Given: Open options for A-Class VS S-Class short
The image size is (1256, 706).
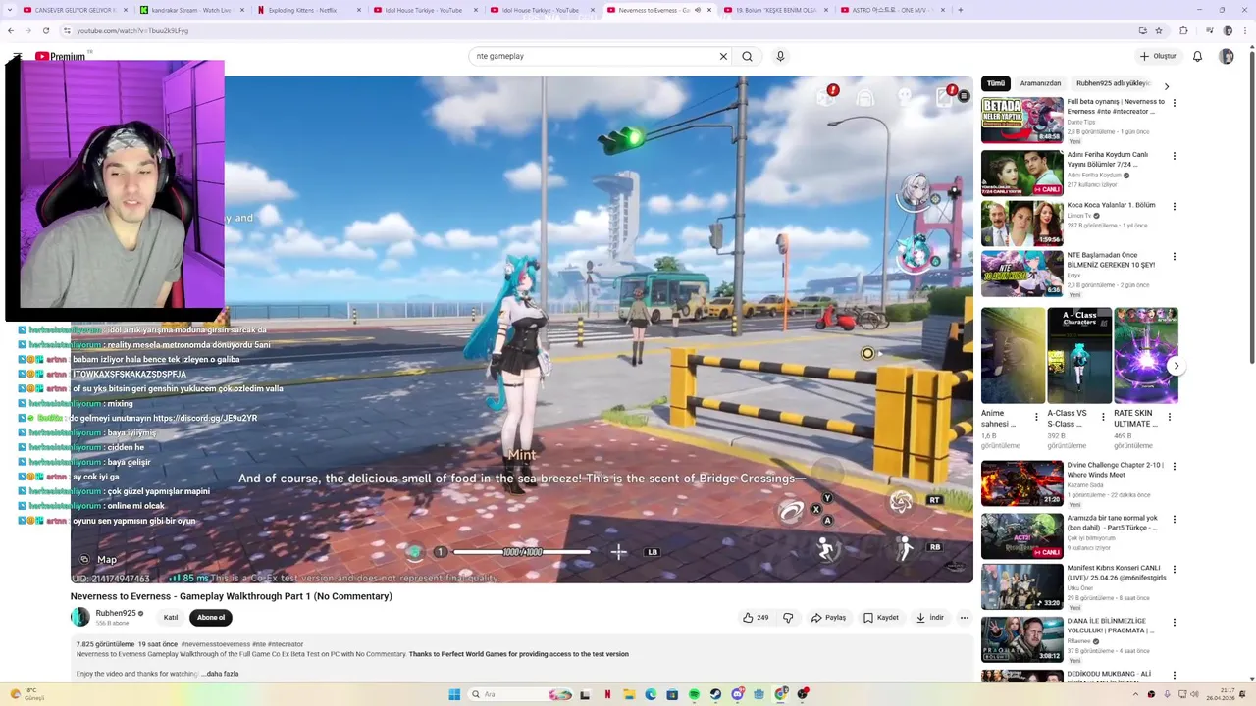Looking at the screenshot, I should (x=1103, y=417).
